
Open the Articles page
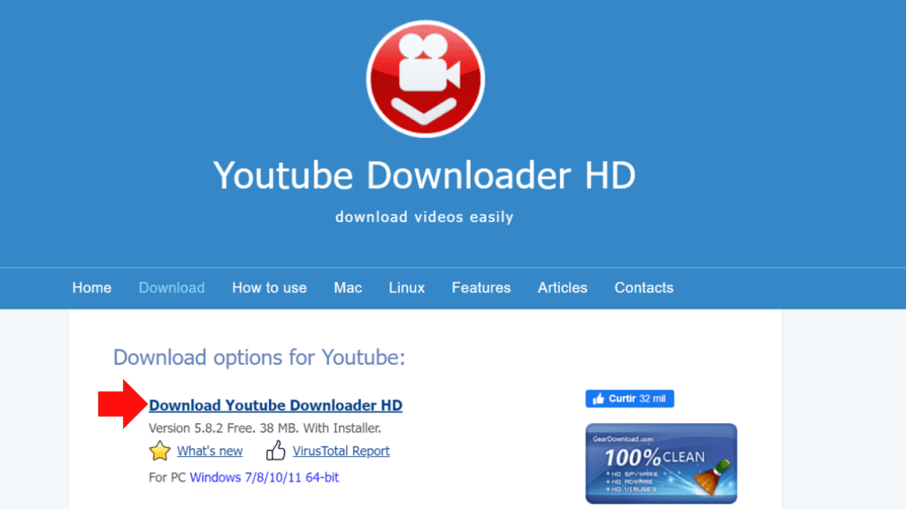pyautogui.click(x=562, y=288)
